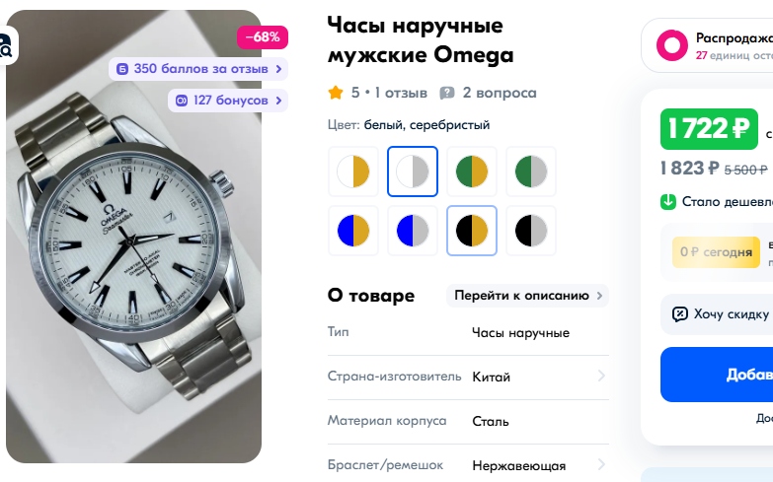This screenshot has height=482, width=773.
Task: Choose the blue and silver color variant
Action: tap(413, 231)
